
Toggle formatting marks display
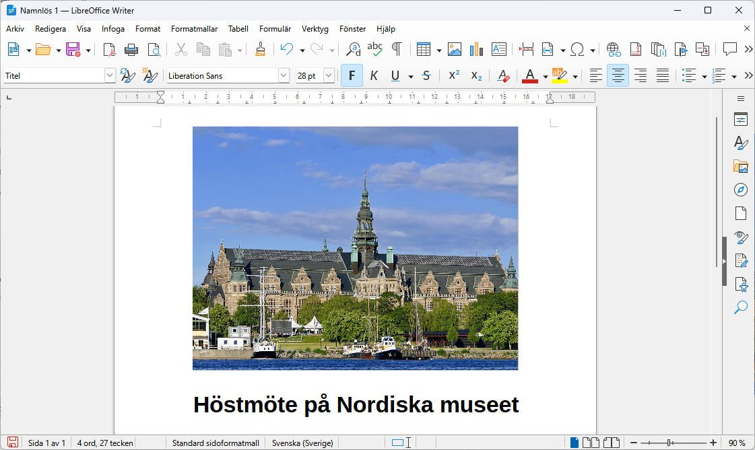[397, 48]
